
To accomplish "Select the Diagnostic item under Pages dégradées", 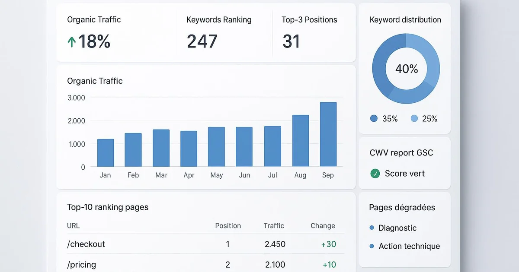I will click(397, 228).
